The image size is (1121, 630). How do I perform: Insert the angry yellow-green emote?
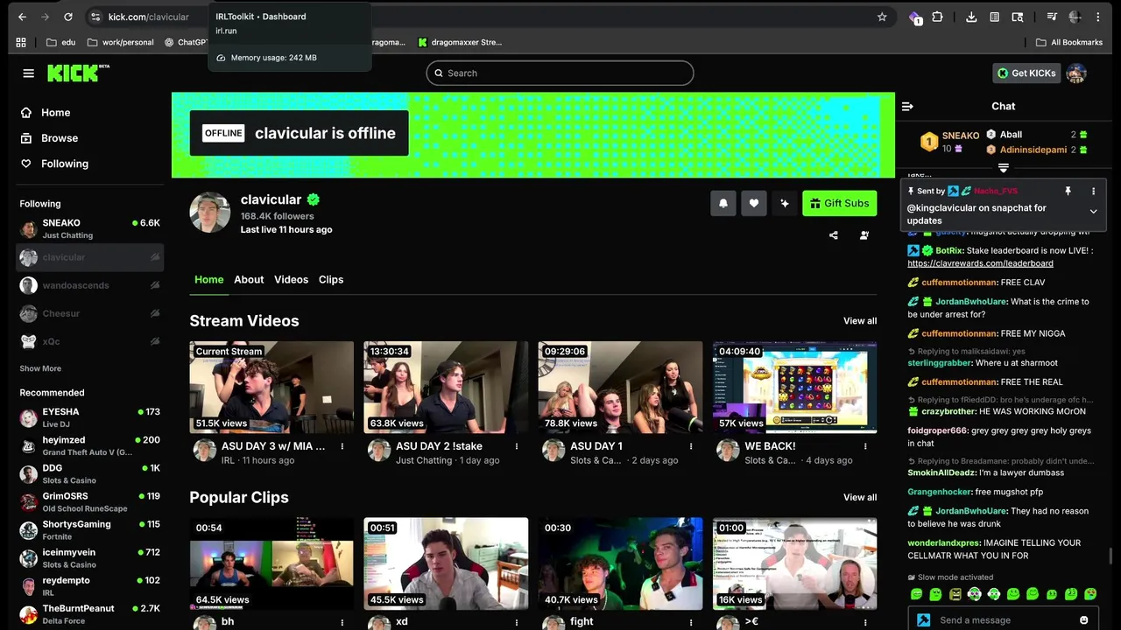coord(955,594)
